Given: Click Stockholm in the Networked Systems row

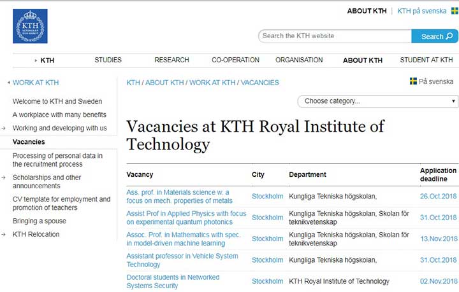Looking at the screenshot, I should click(x=268, y=281).
